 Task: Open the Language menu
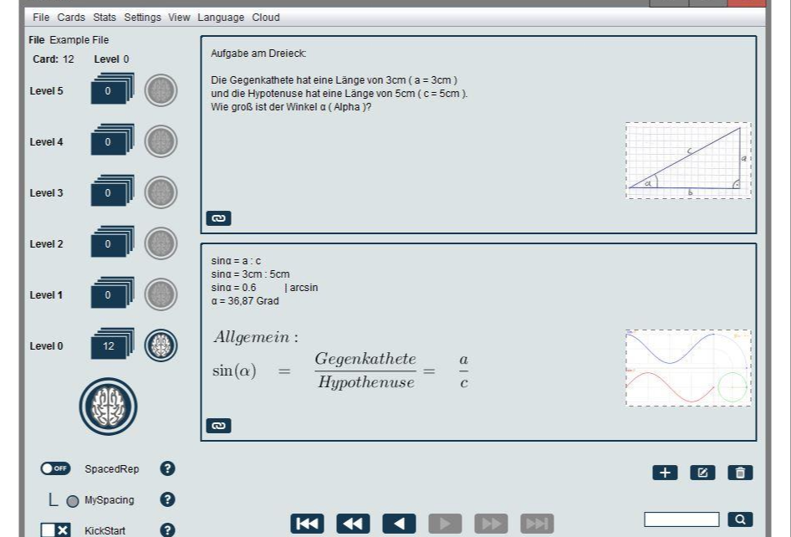pyautogui.click(x=220, y=17)
